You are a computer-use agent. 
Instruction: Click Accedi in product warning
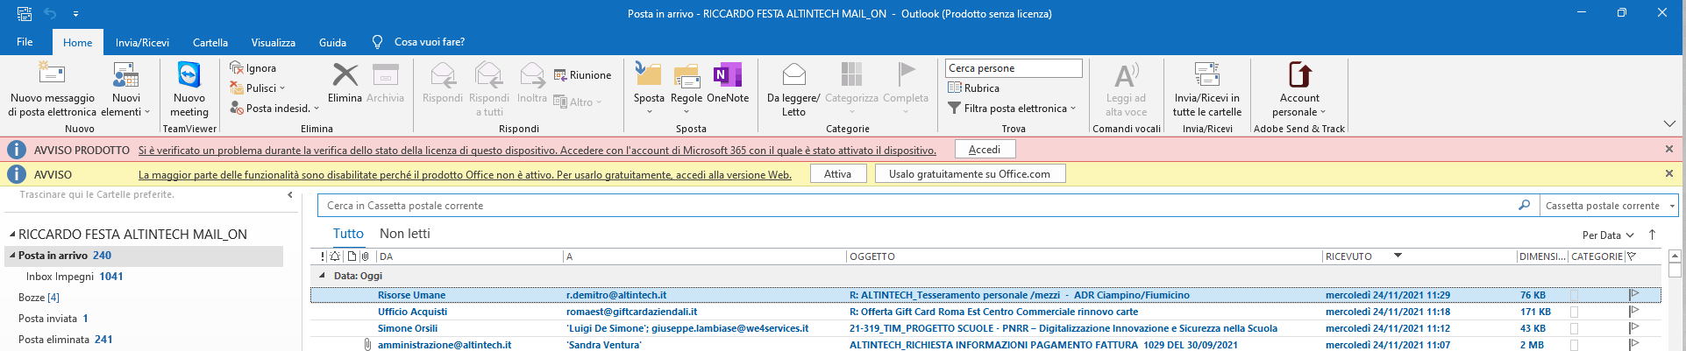[985, 150]
